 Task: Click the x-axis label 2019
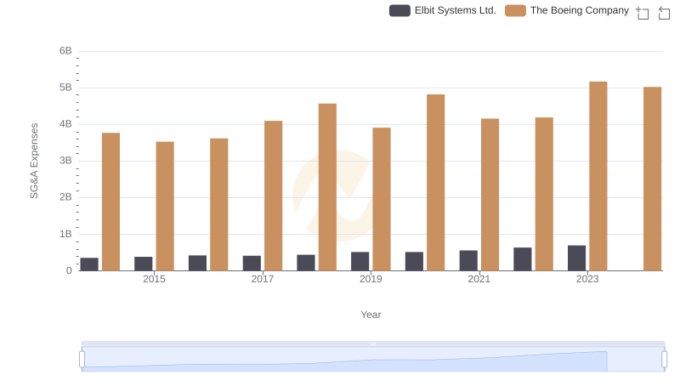371,279
